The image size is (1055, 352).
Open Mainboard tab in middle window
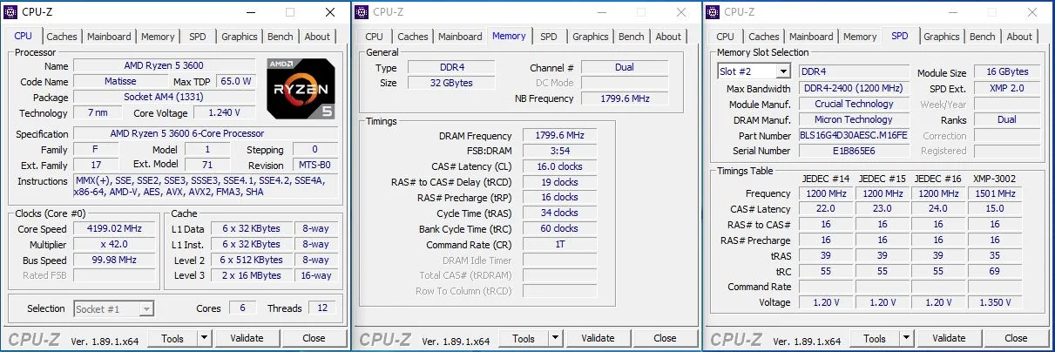[460, 37]
